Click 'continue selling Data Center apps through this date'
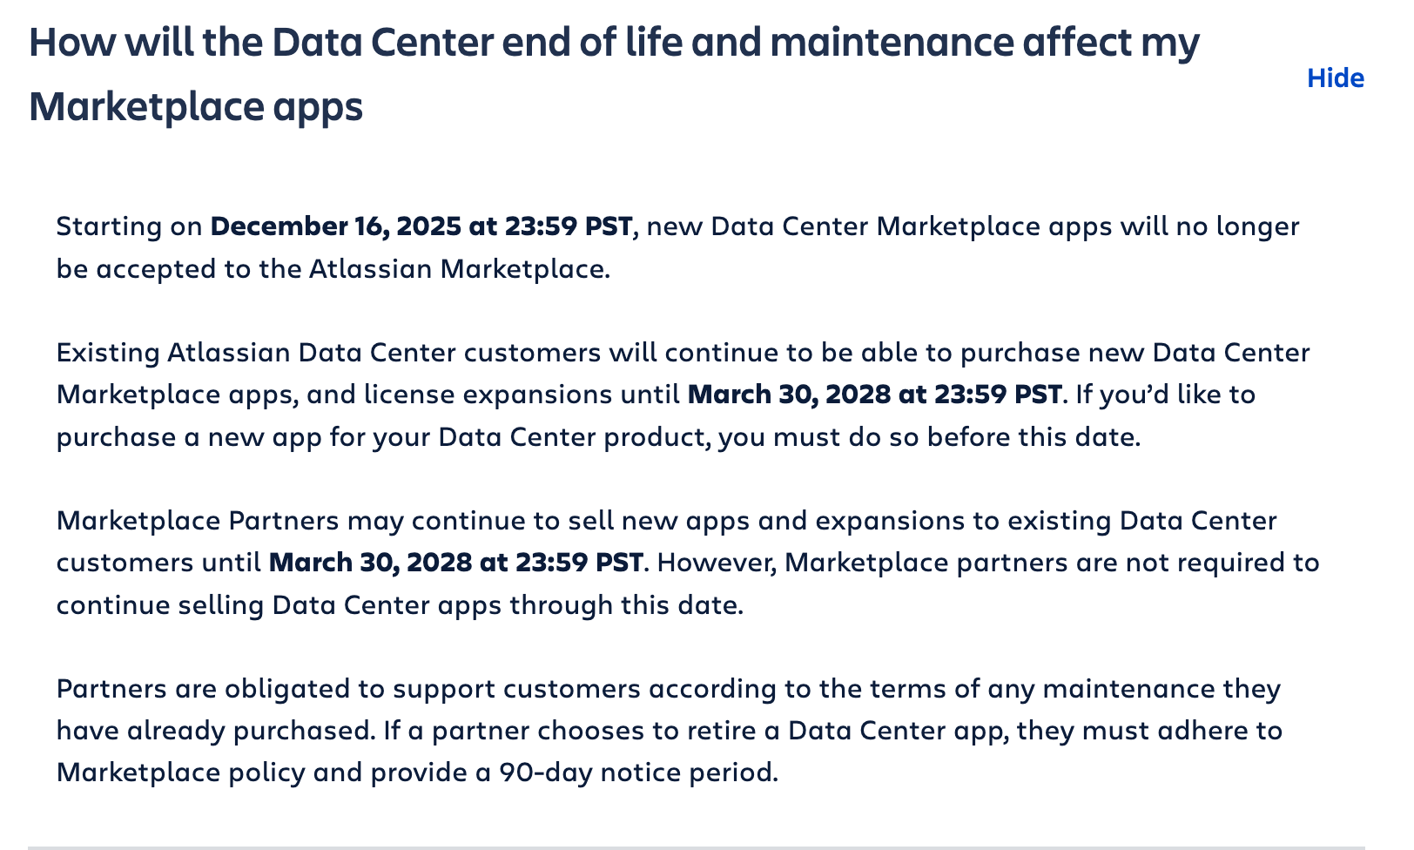 (x=400, y=604)
